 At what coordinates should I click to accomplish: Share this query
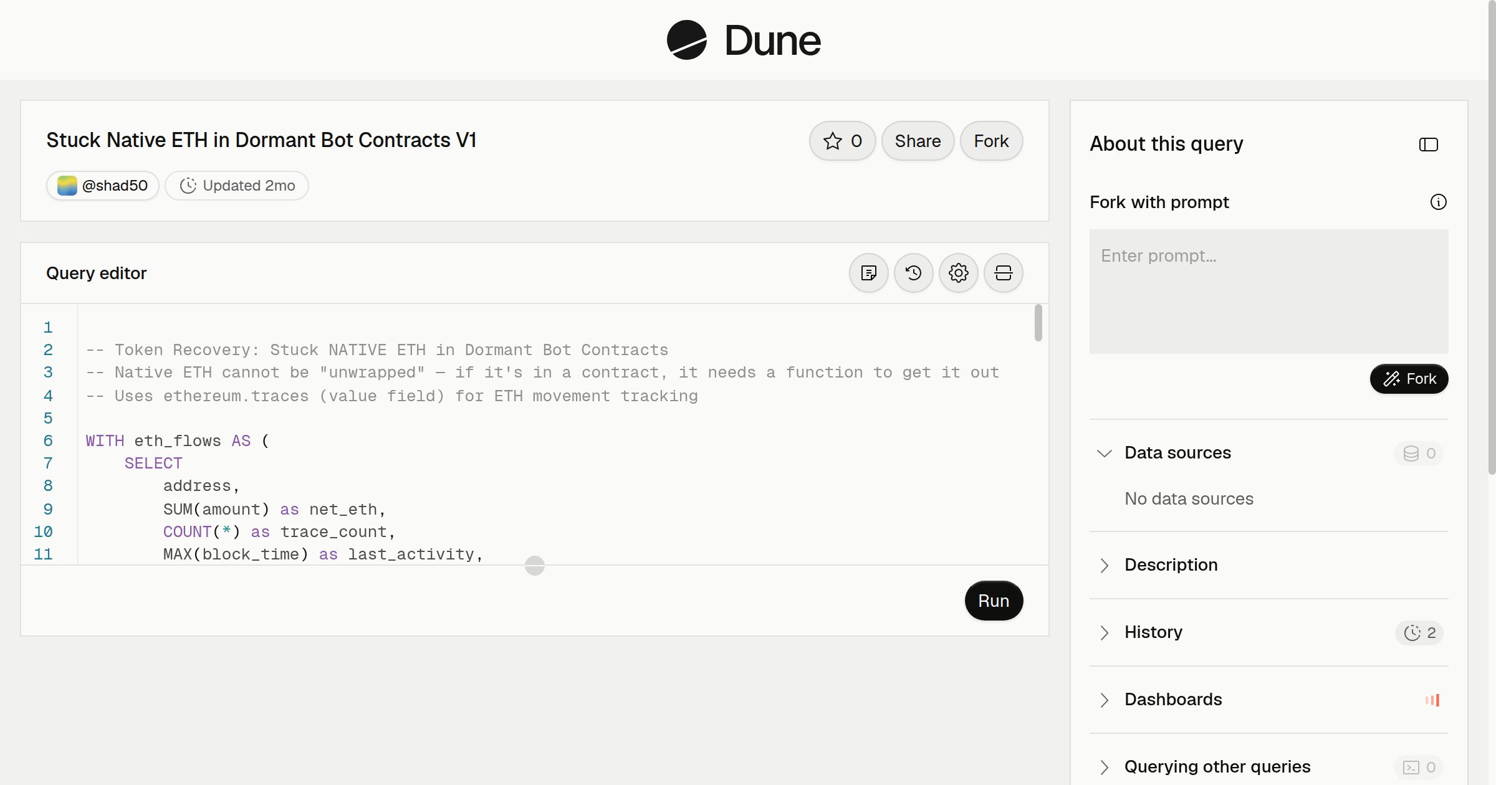918,141
